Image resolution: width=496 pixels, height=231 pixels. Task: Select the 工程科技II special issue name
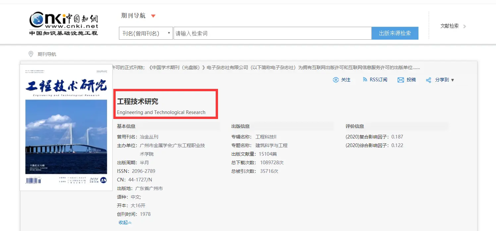266,137
